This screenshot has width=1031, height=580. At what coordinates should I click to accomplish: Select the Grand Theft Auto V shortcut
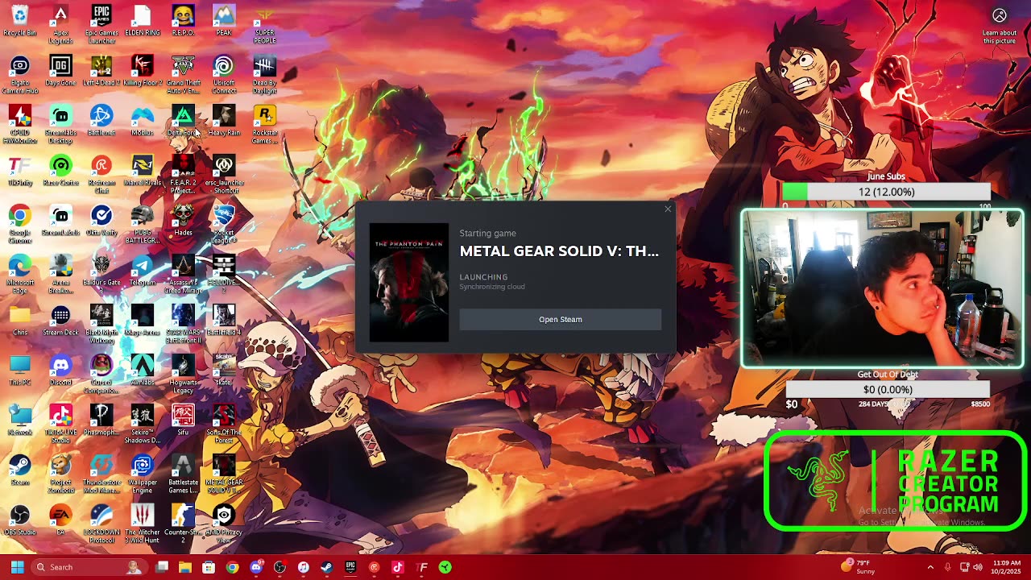183,75
